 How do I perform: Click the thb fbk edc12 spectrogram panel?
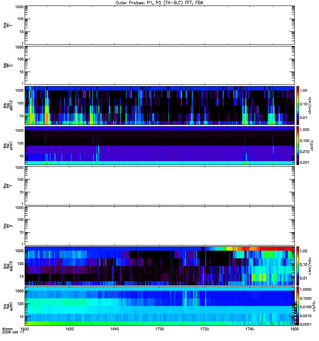coord(159,105)
